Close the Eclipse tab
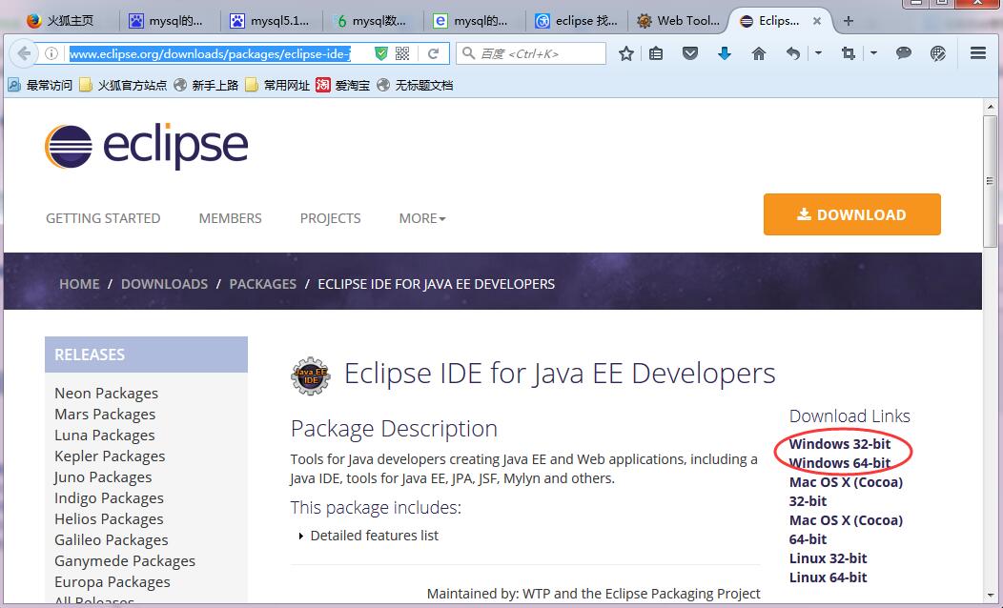This screenshot has height=608, width=1003. point(817,21)
